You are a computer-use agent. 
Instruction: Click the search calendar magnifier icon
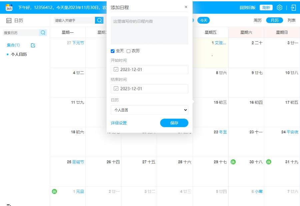point(43,33)
